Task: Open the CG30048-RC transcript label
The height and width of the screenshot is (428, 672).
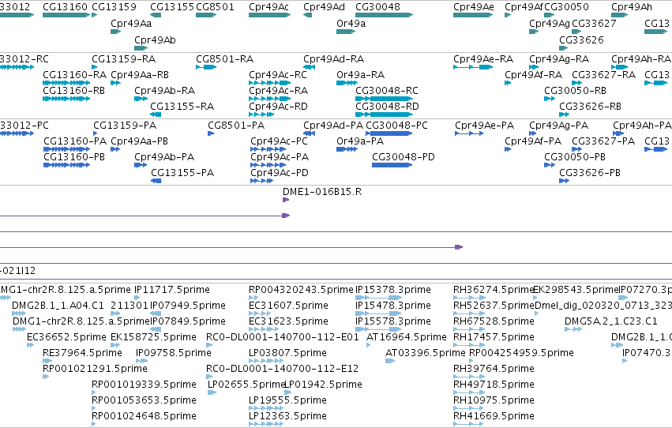Action: point(387,90)
